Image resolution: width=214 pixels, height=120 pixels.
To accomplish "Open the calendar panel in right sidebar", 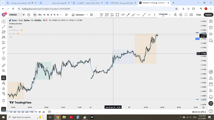I will point(211,84).
